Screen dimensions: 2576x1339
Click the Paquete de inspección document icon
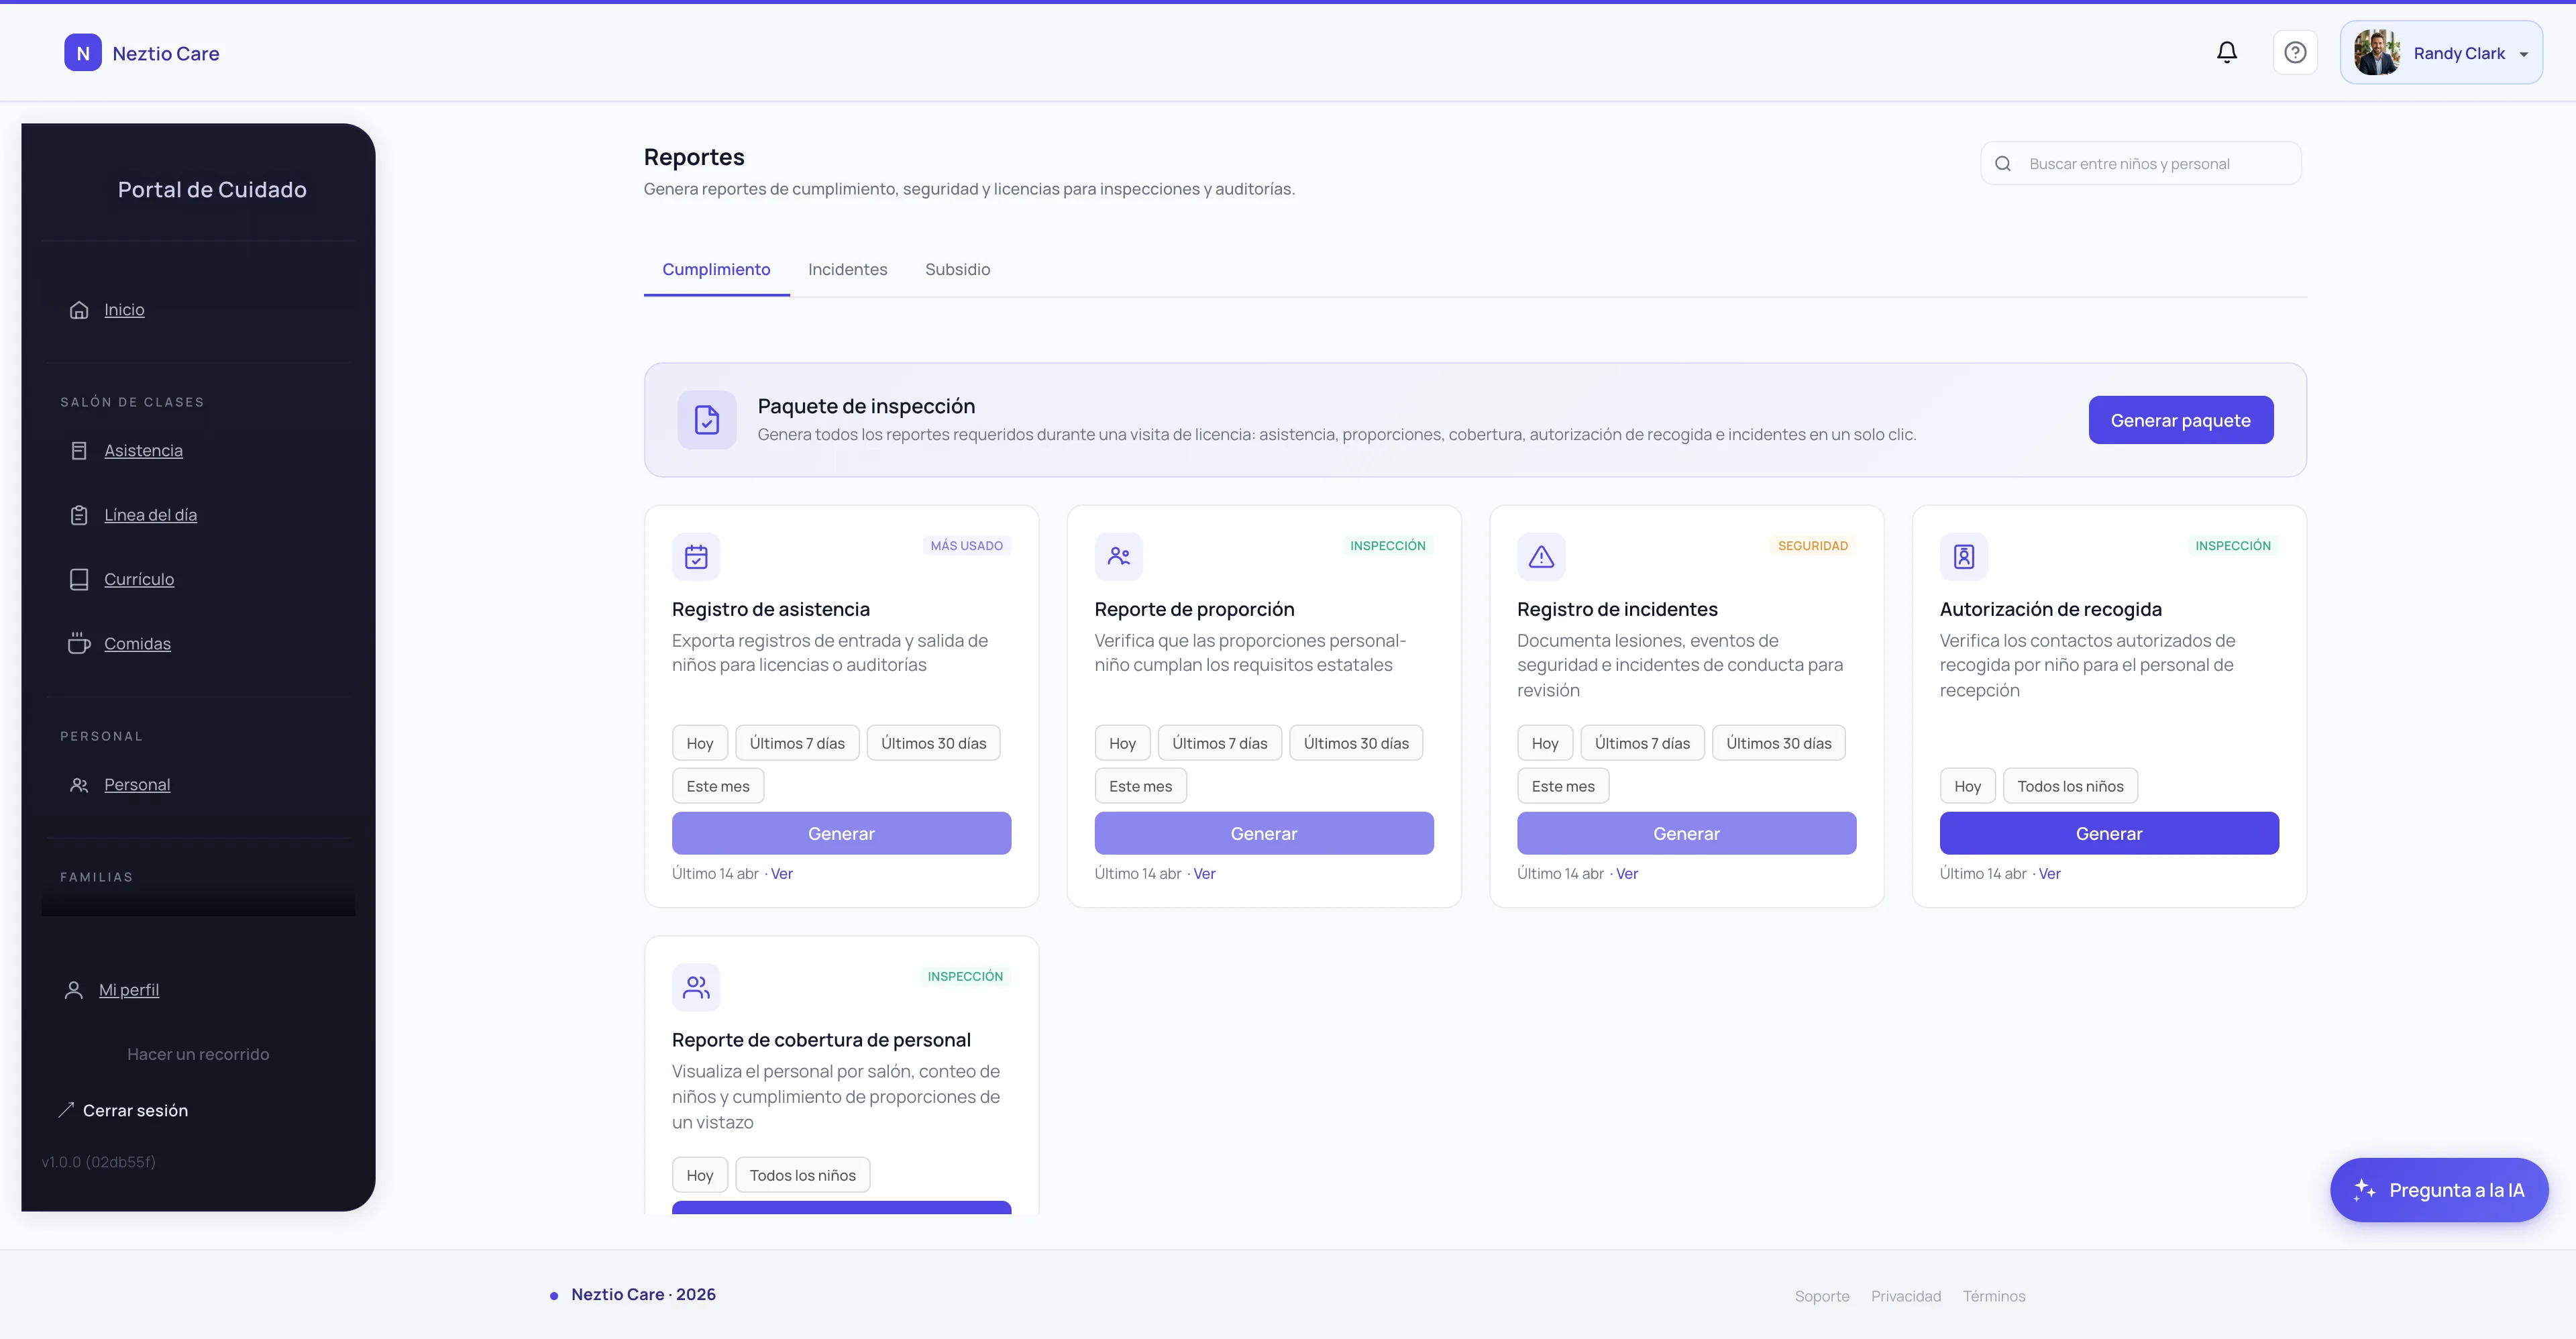(706, 420)
